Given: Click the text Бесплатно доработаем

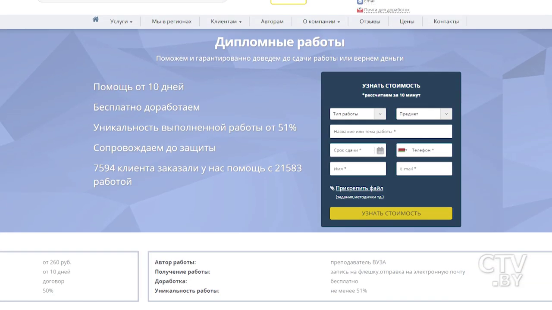Looking at the screenshot, I should tap(147, 107).
